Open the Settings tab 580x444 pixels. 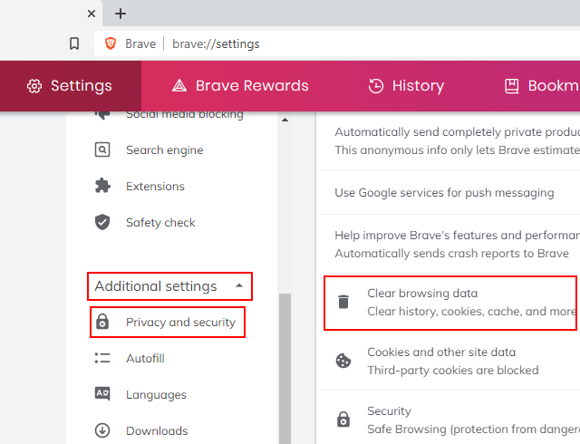71,86
